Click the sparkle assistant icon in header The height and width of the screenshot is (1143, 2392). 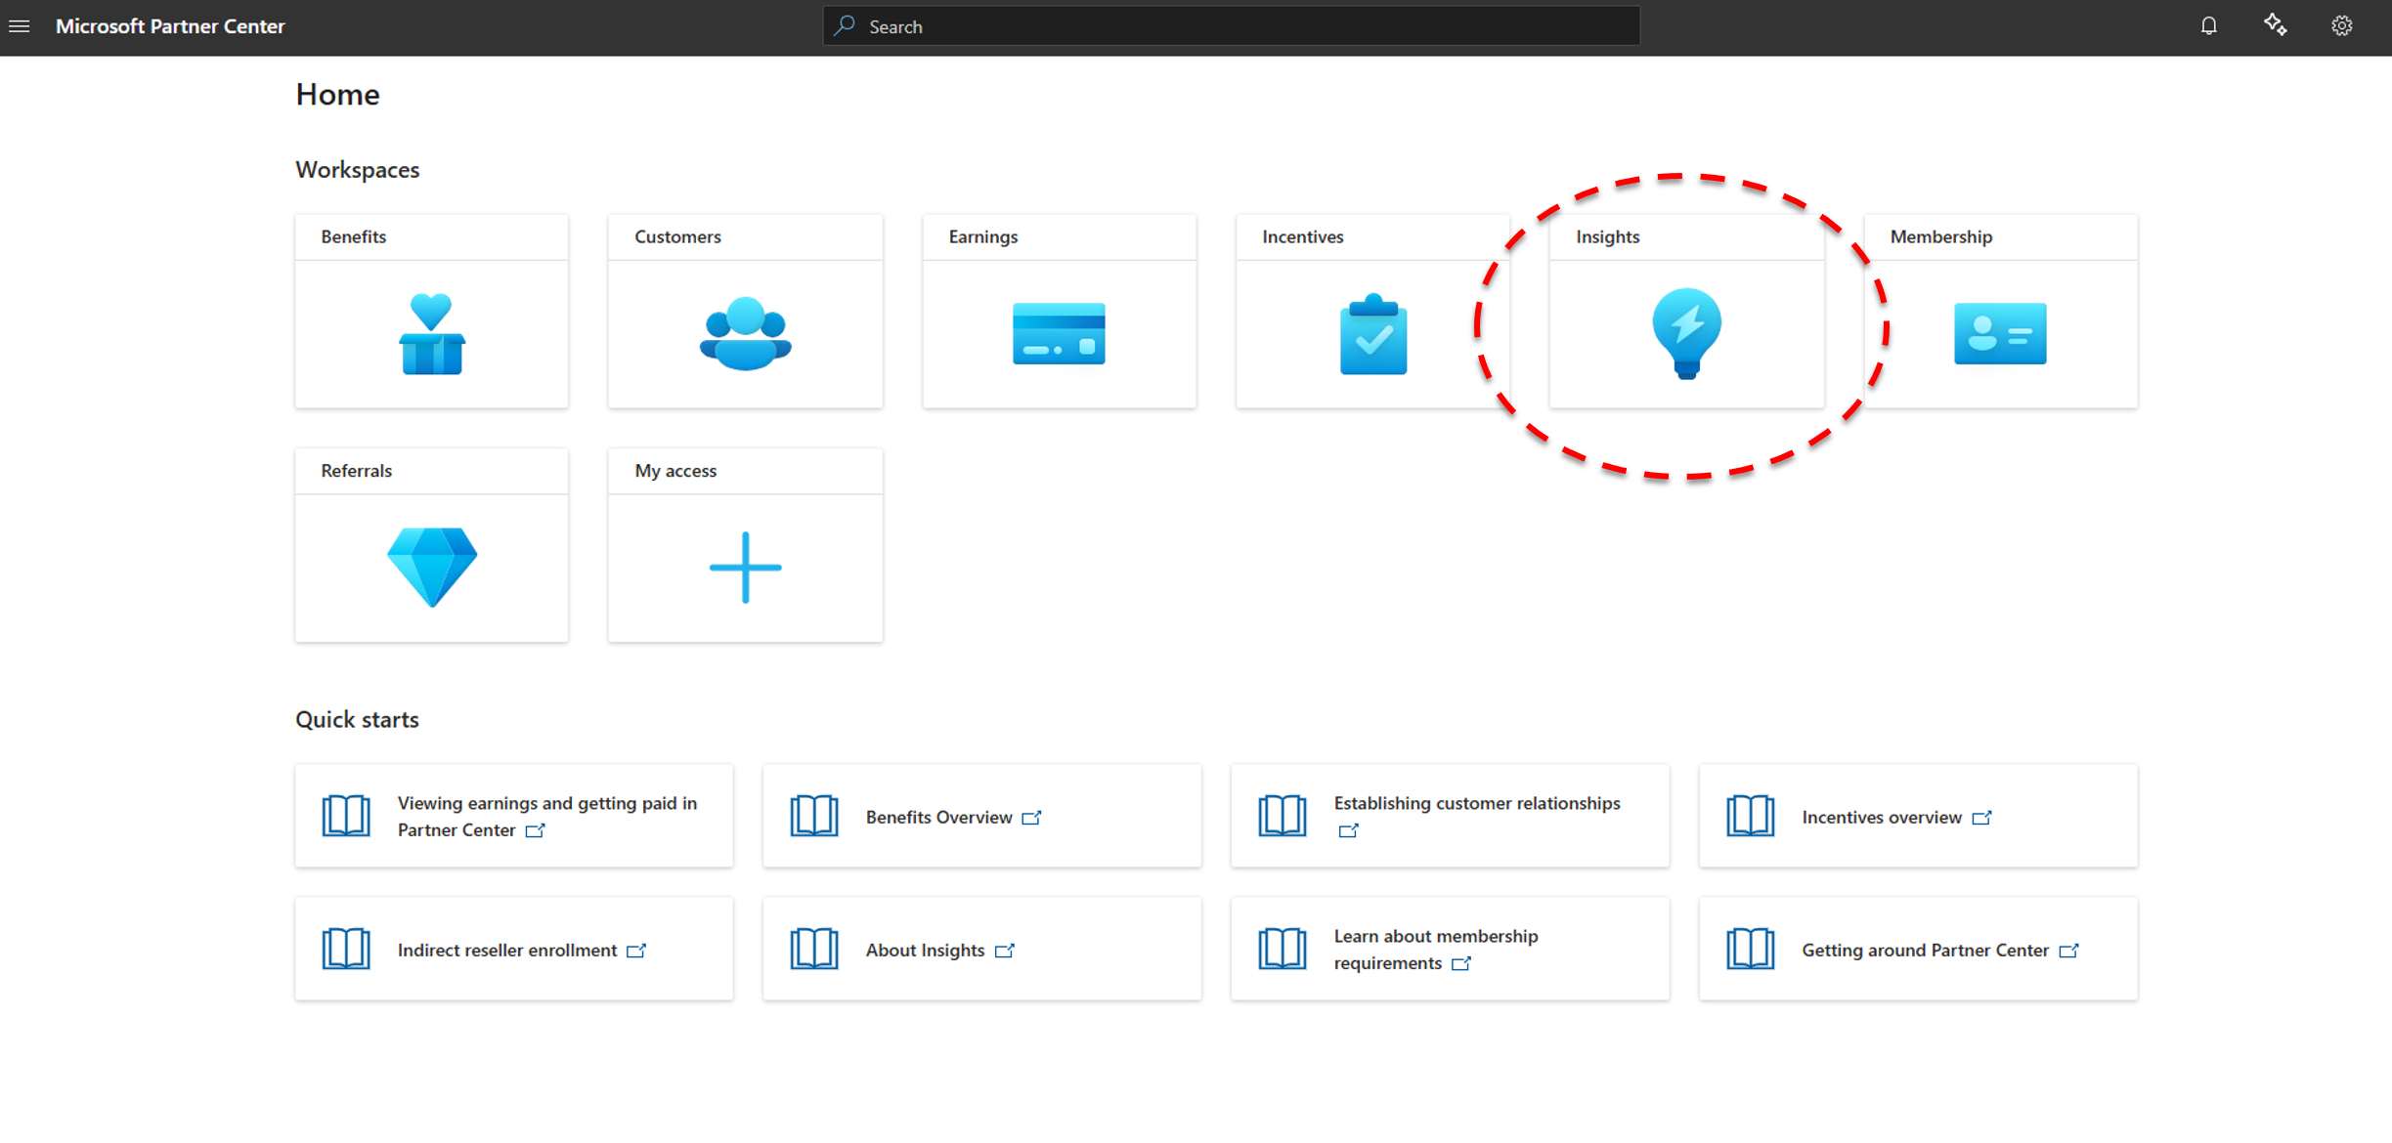point(2276,25)
